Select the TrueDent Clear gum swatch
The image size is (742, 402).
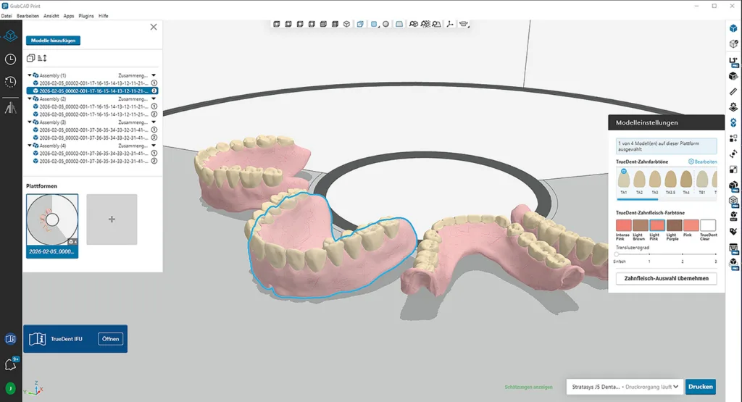click(x=708, y=225)
